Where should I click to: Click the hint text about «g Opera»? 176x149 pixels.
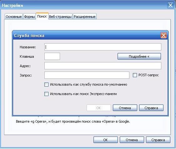point(73,121)
